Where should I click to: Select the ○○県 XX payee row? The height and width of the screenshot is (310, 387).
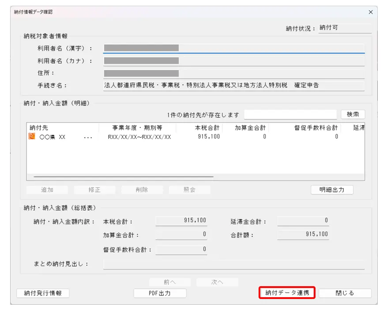195,137
